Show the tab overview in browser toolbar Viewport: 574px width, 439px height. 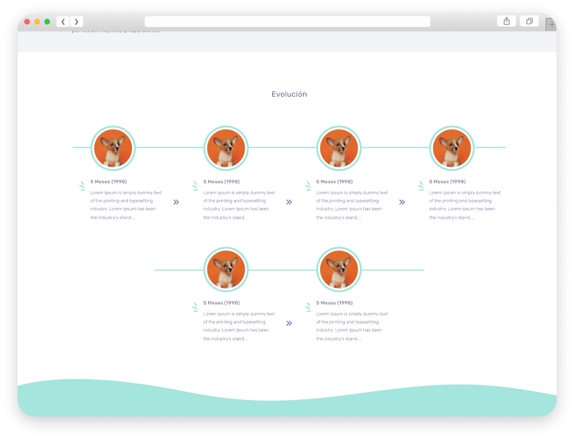coord(529,22)
